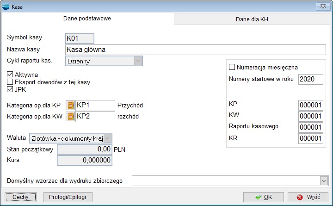Image resolution: width=333 pixels, height=206 pixels.
Task: Click the KP2 category input field
Action: point(95,116)
